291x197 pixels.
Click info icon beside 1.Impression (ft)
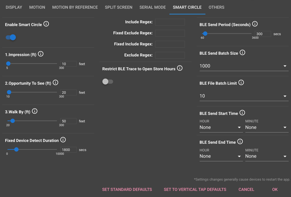41,54
